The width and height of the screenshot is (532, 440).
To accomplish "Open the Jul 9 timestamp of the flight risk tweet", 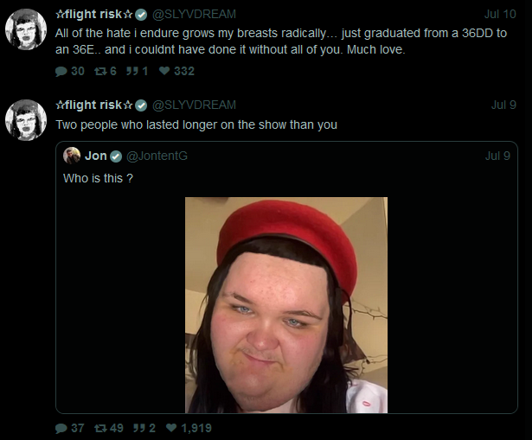I will [x=503, y=105].
